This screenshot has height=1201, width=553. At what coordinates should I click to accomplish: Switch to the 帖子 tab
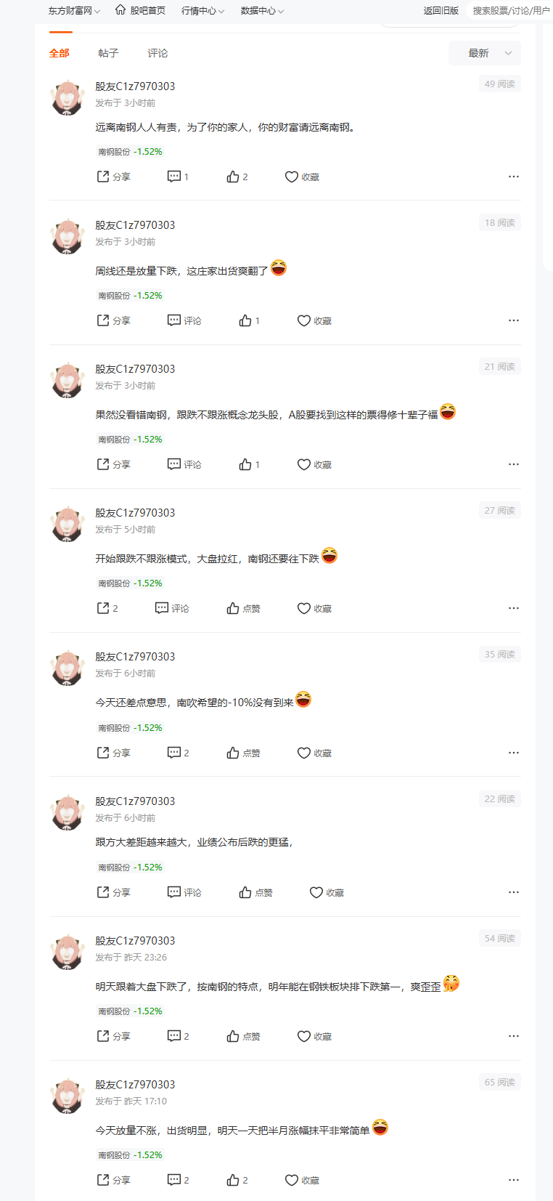(x=108, y=53)
